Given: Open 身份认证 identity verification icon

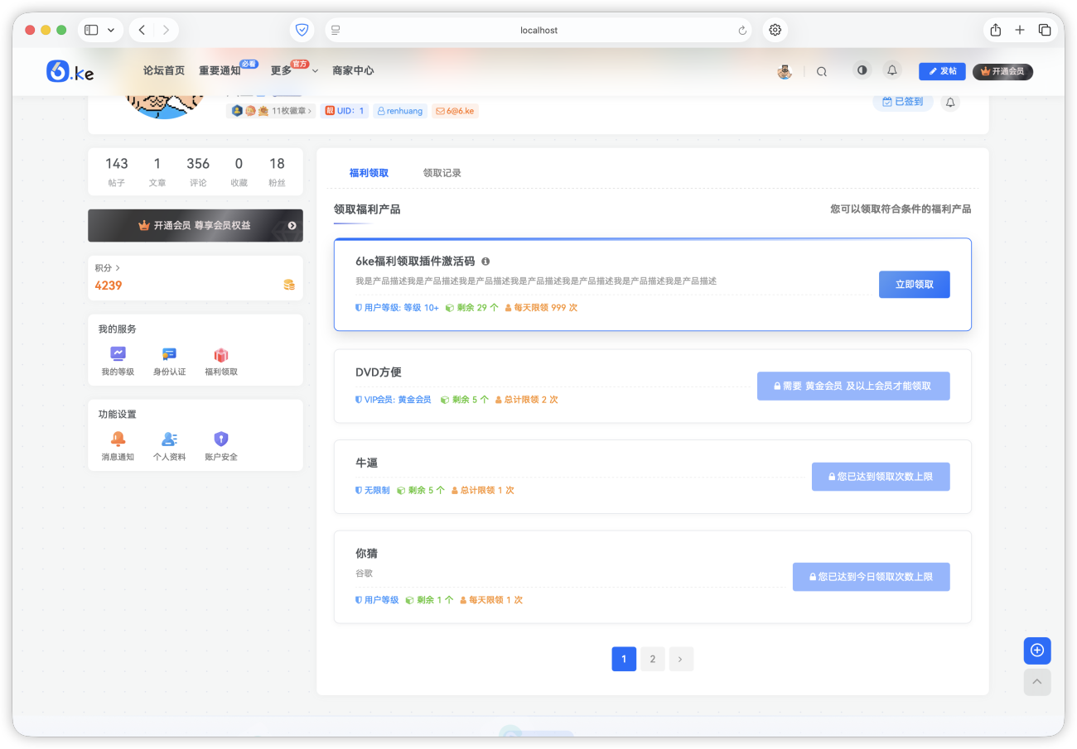Looking at the screenshot, I should [169, 355].
